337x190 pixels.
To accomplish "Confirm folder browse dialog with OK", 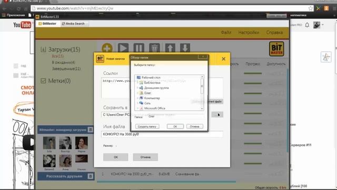I will (x=175, y=127).
